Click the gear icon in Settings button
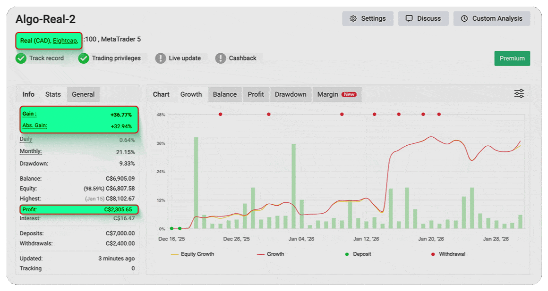This screenshot has height=291, width=548. (x=353, y=19)
